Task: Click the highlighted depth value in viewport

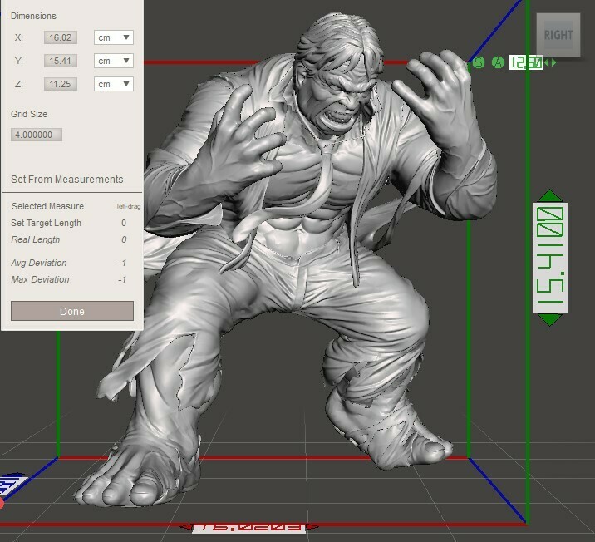Action: click(x=525, y=62)
